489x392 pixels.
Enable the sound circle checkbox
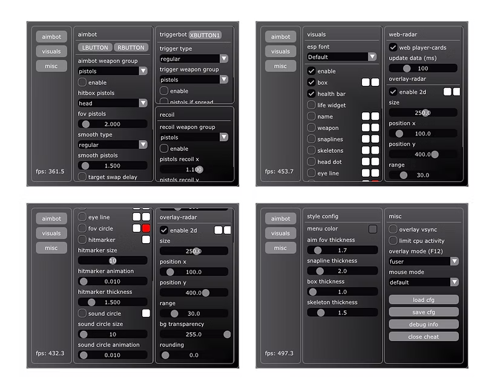pos(83,313)
